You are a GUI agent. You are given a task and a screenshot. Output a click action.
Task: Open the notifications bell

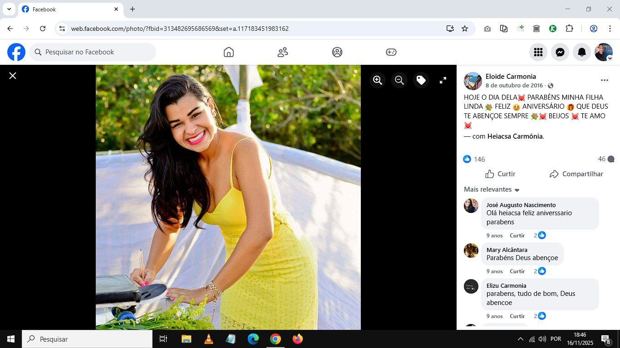click(x=582, y=52)
